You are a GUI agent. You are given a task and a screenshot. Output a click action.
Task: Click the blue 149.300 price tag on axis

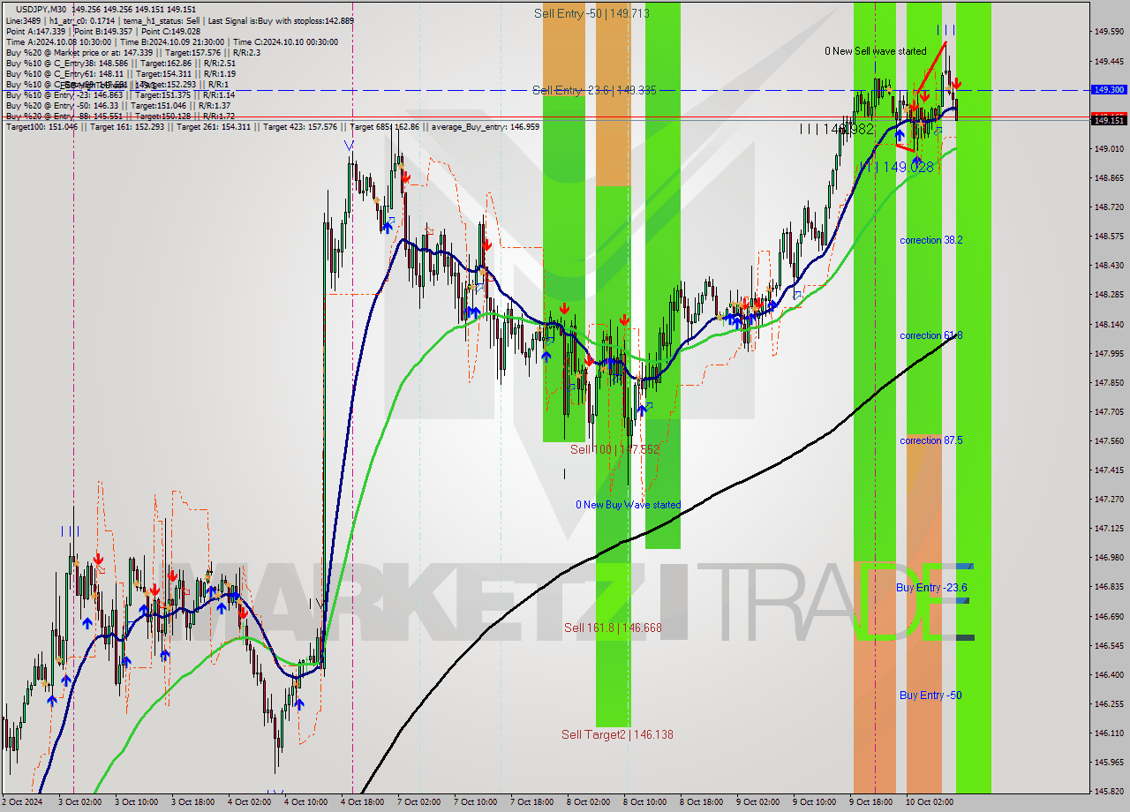1109,90
